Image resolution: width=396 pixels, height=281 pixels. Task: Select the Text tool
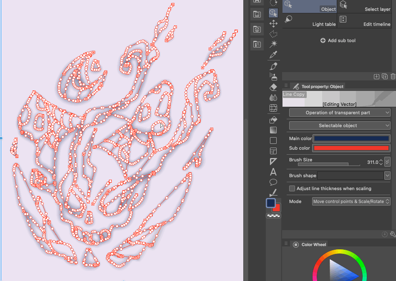(273, 172)
